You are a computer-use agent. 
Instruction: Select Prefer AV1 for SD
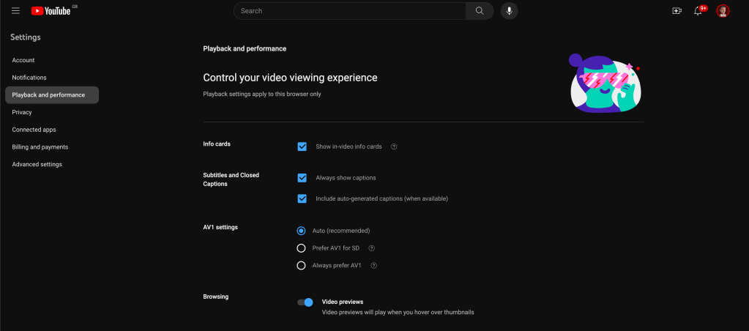(x=301, y=248)
